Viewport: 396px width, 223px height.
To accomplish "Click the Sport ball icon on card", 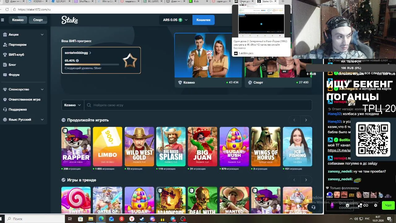I will pyautogui.click(x=250, y=82).
